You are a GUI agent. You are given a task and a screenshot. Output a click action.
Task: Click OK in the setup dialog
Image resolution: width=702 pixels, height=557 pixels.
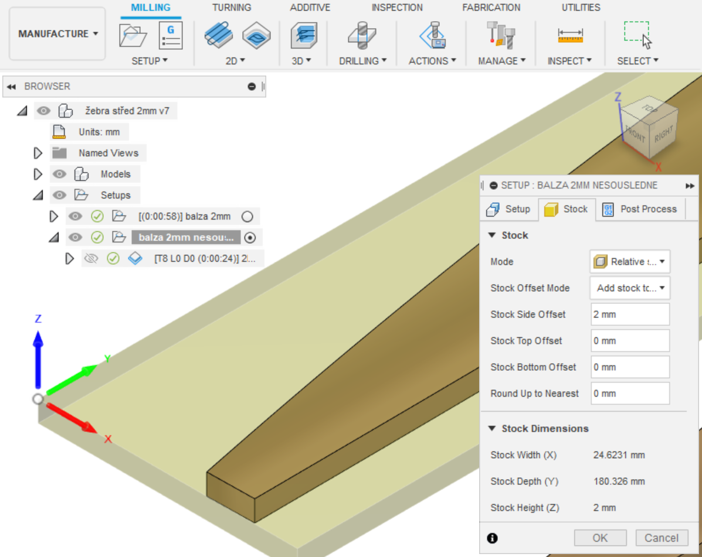point(600,538)
